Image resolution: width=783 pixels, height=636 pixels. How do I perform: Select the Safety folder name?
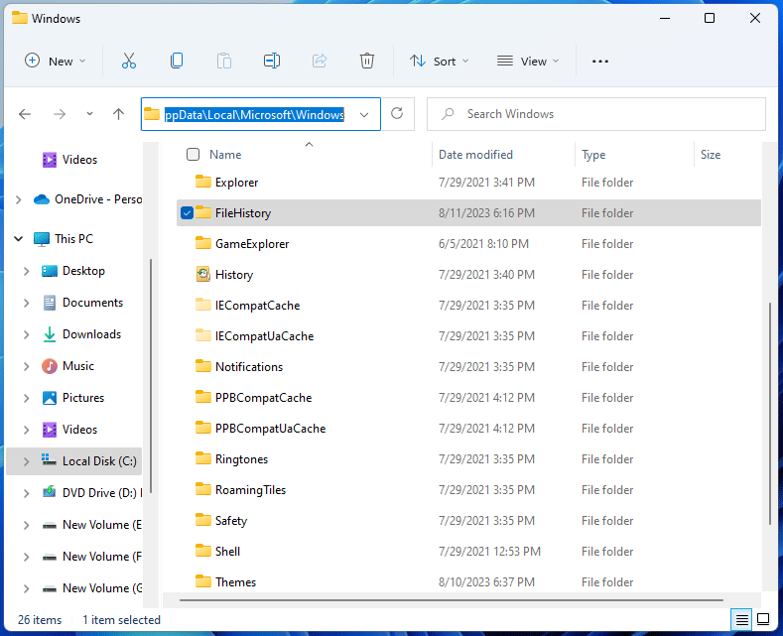click(x=231, y=521)
